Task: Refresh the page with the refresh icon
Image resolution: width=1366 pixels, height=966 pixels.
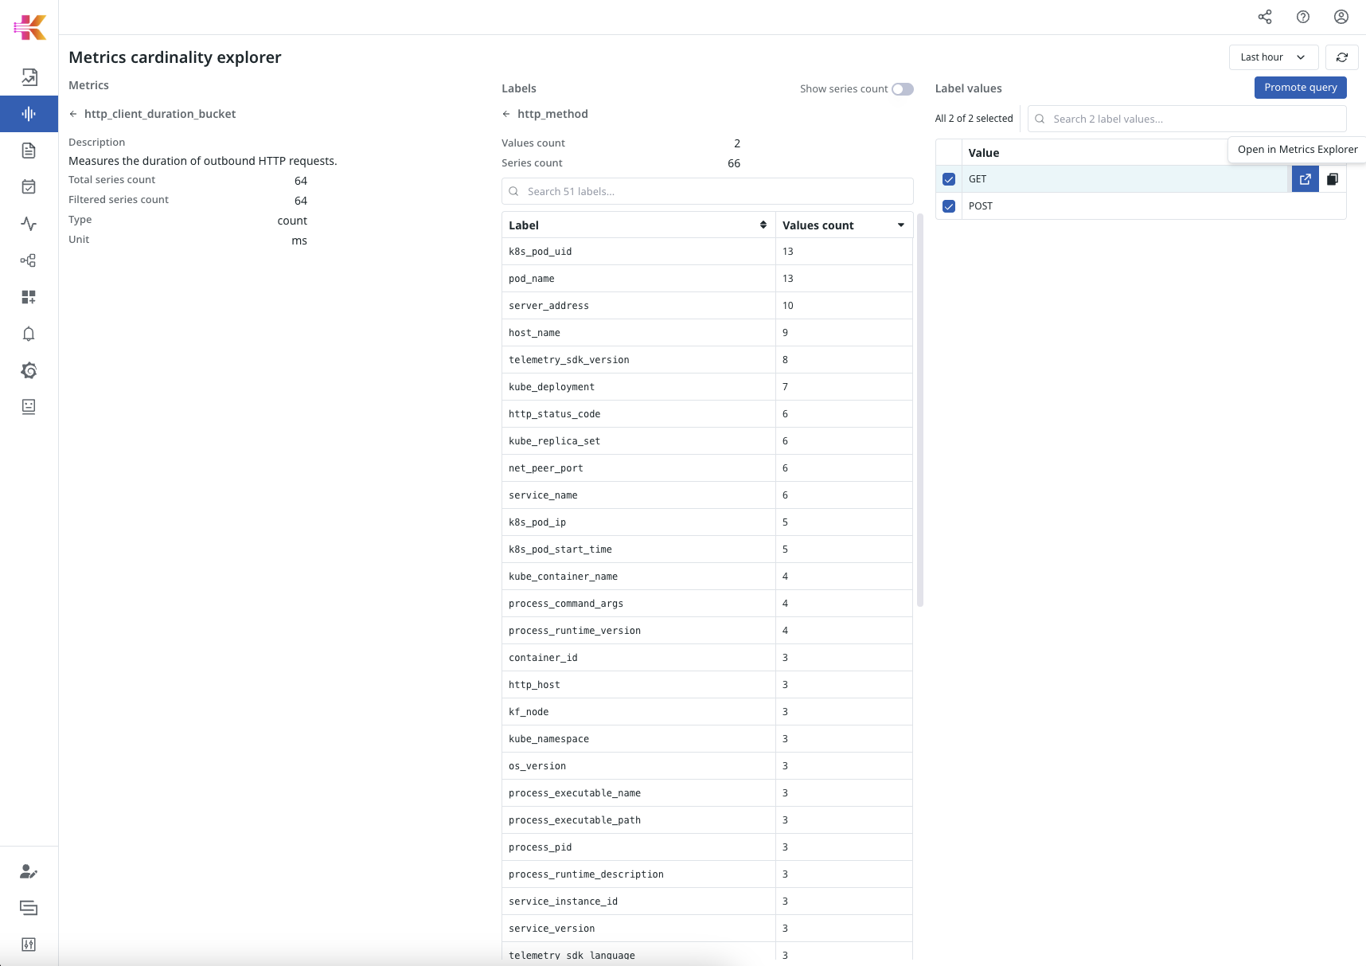Action: tap(1342, 57)
